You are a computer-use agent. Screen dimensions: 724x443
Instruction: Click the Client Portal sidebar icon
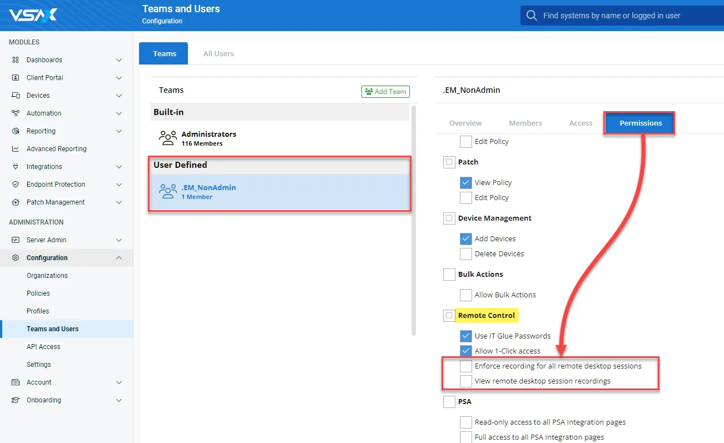[16, 78]
